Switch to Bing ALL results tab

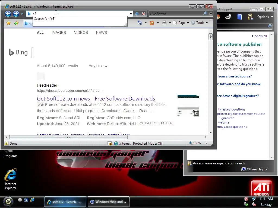tap(40, 32)
